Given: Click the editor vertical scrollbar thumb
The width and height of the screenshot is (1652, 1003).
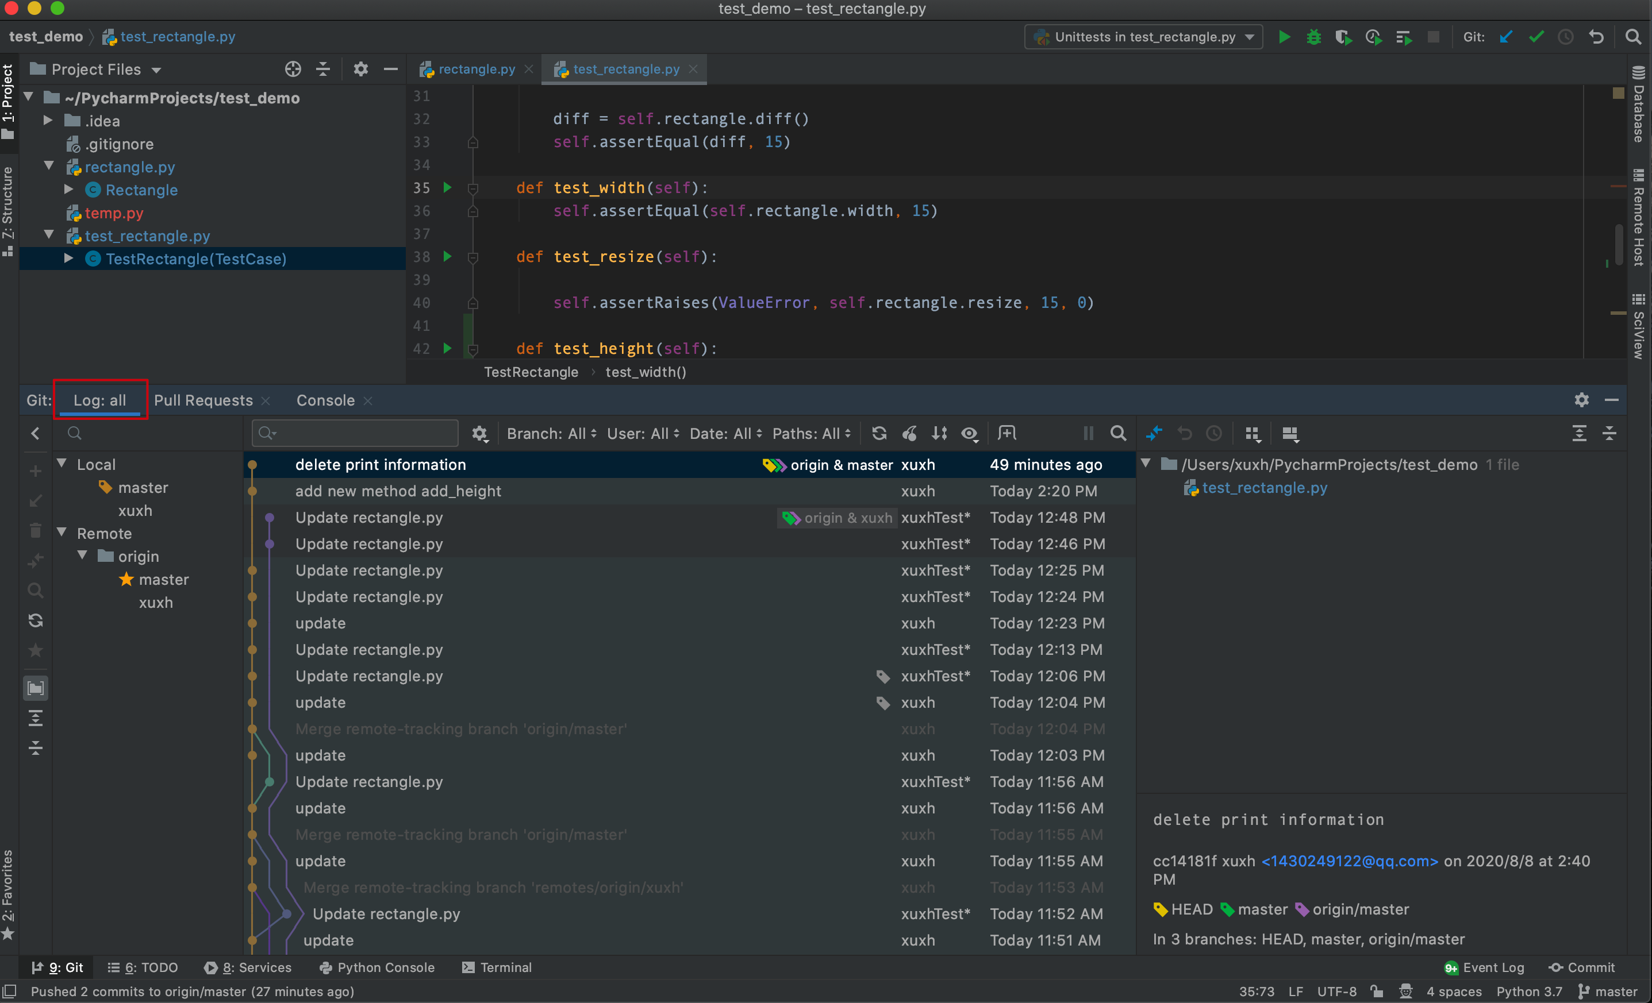Looking at the screenshot, I should pos(1619,245).
